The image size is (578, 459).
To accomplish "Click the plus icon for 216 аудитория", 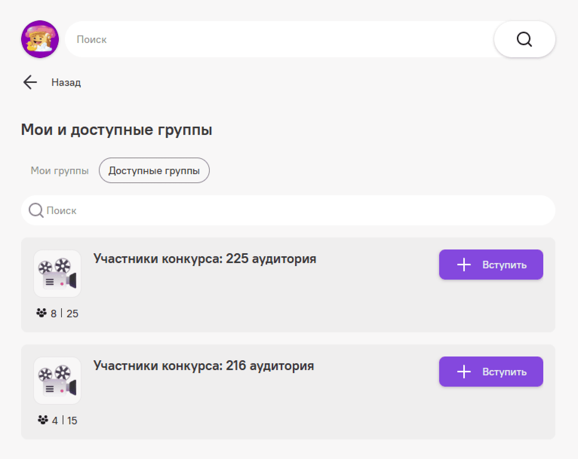I will (464, 372).
